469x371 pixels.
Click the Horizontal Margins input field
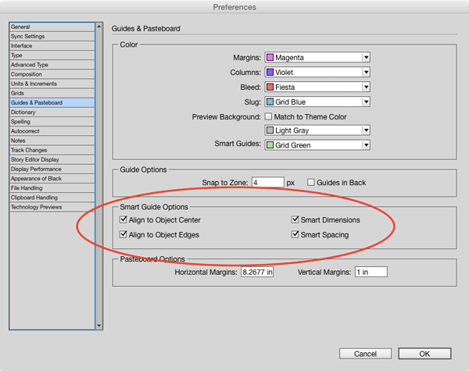257,272
